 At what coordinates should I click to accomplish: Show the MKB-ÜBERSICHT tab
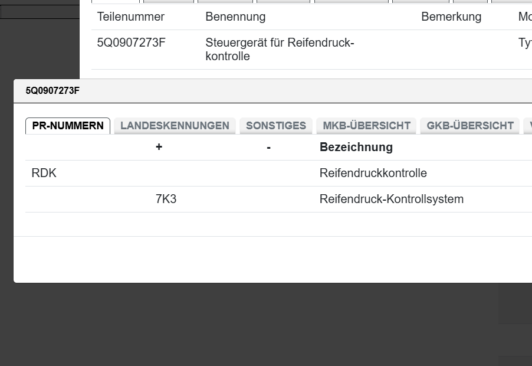pyautogui.click(x=366, y=126)
